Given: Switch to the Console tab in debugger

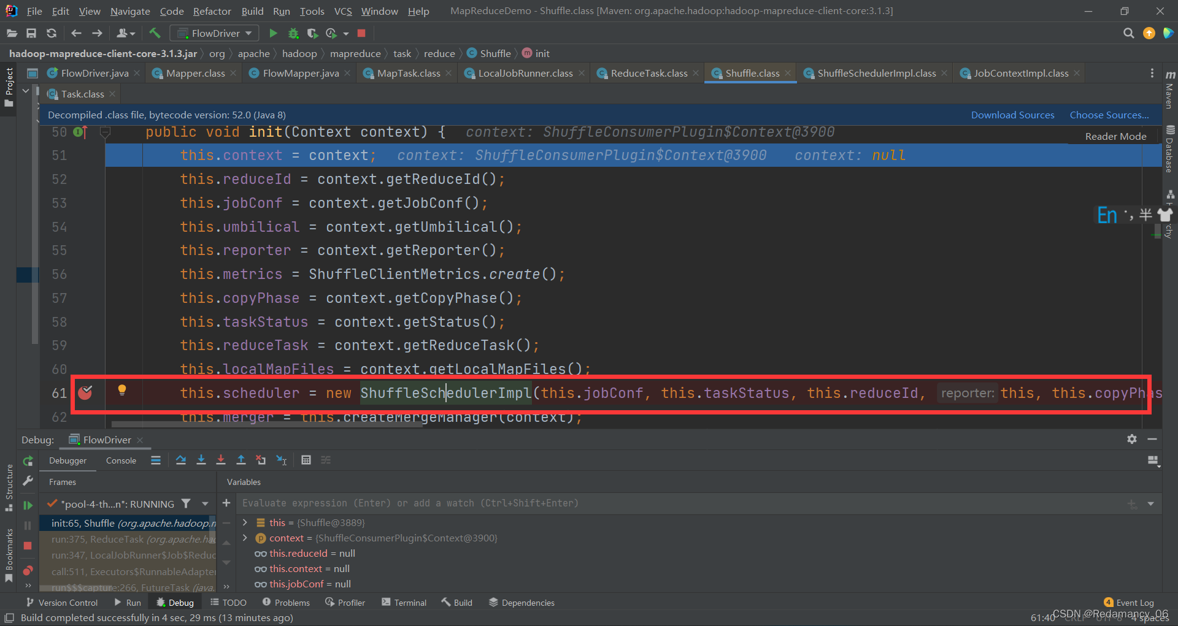Looking at the screenshot, I should click(121, 460).
